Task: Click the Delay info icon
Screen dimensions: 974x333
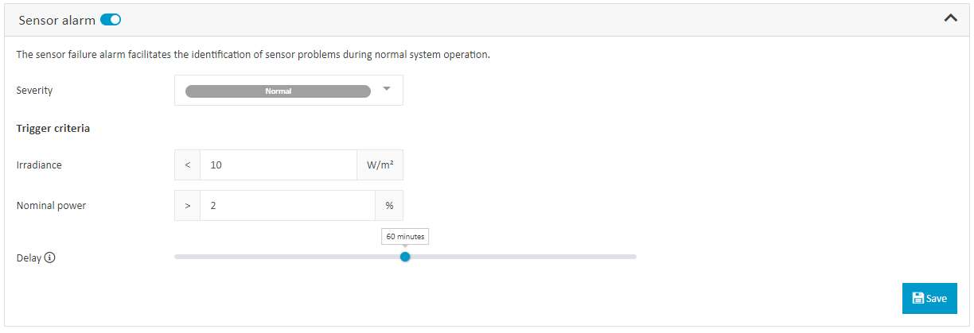Action: pos(50,257)
